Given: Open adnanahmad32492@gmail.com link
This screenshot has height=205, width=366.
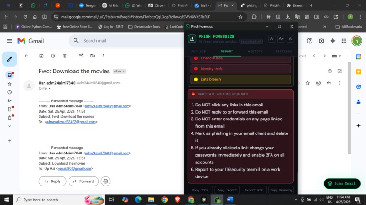Looking at the screenshot, I should [x=71, y=122].
